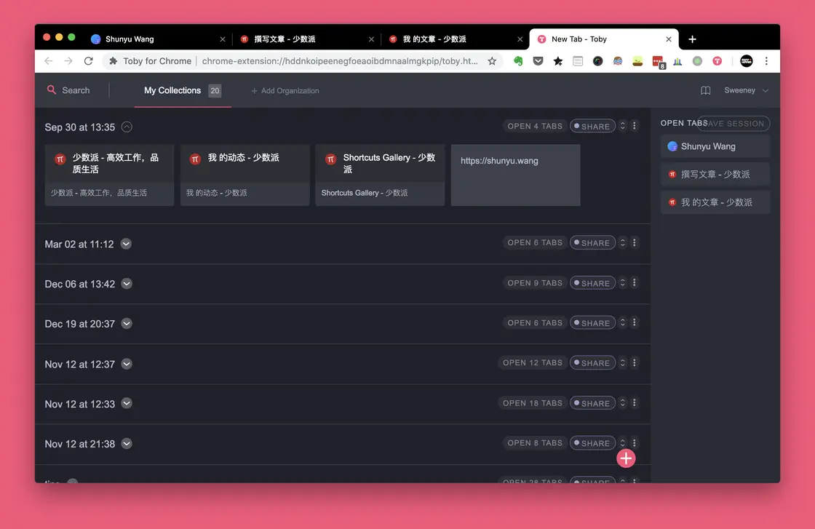
Task: Expand the Nov 12 at 21:38 collection
Action: pos(126,443)
